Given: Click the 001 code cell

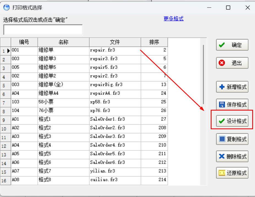Looking at the screenshot, I should tap(24, 51).
